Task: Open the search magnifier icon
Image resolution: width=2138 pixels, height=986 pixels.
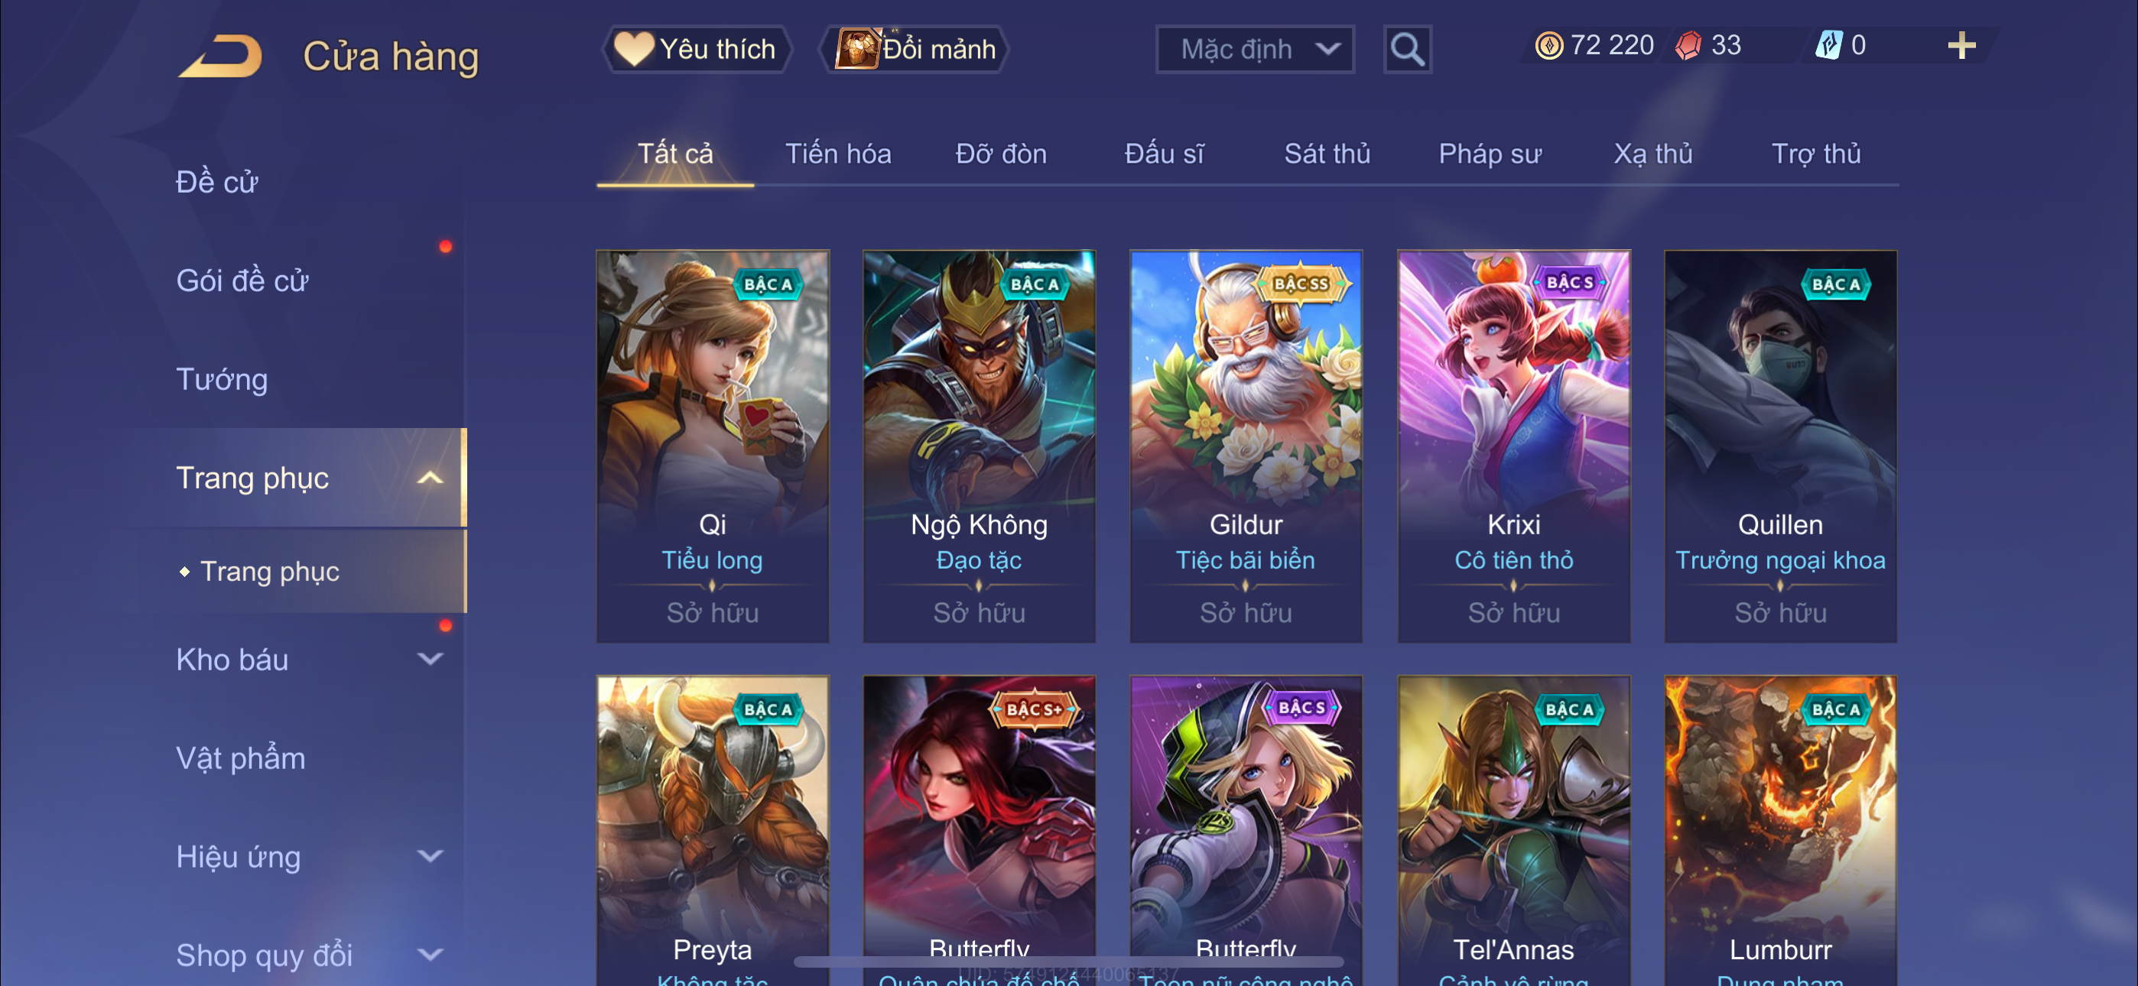Action: [x=1407, y=50]
